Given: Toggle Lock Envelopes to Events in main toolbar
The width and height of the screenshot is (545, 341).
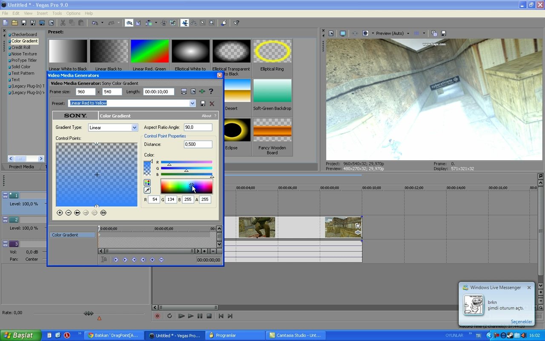Looking at the screenshot, I should point(163,23).
